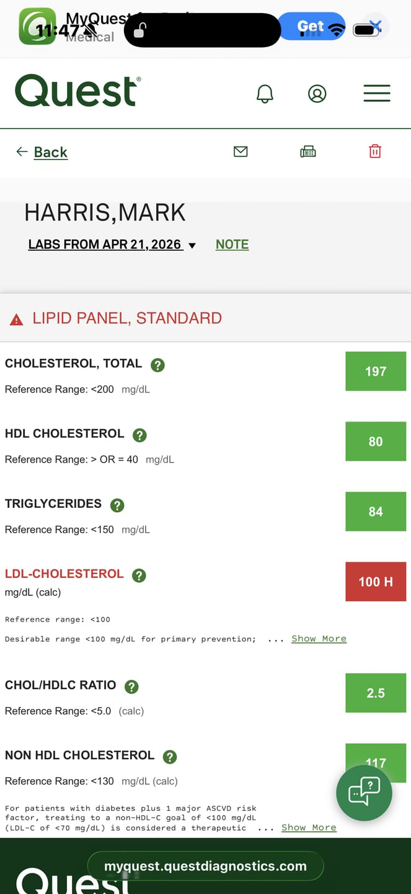Fax results using fax machine icon
411x894 pixels.
[x=308, y=151]
